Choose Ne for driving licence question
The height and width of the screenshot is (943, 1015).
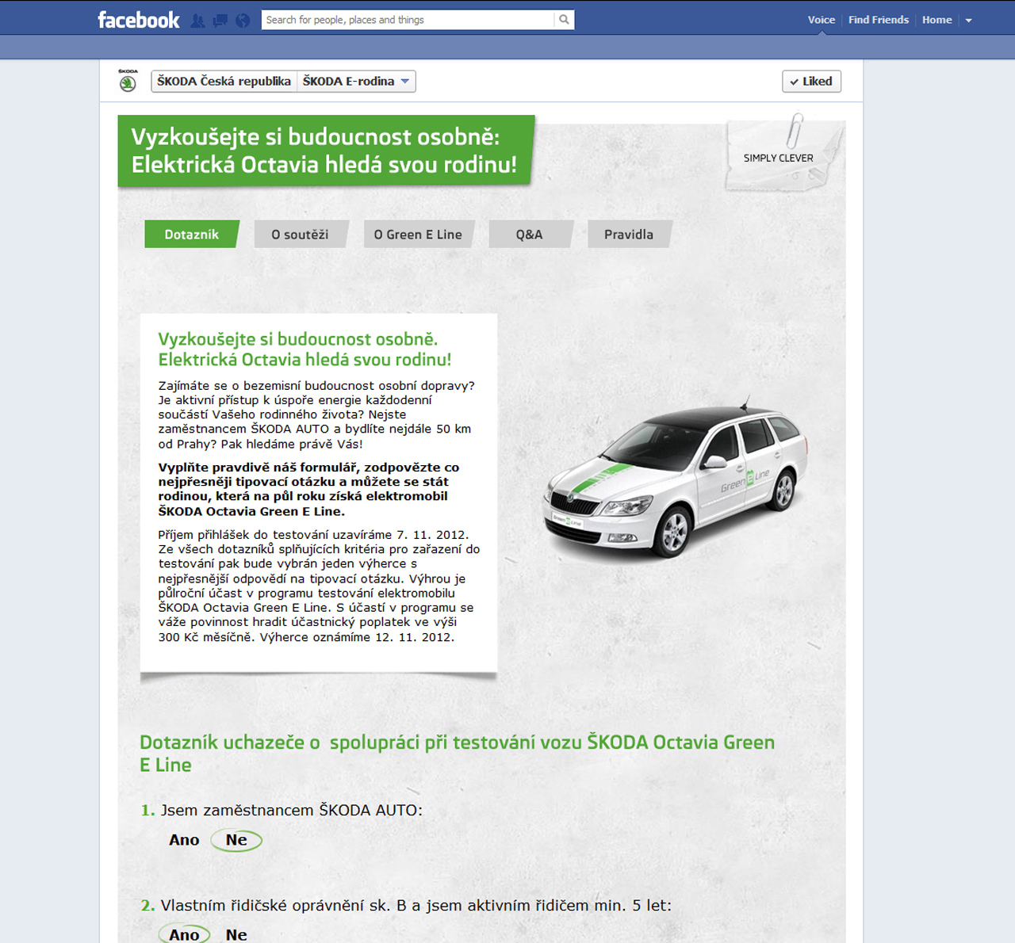click(236, 935)
